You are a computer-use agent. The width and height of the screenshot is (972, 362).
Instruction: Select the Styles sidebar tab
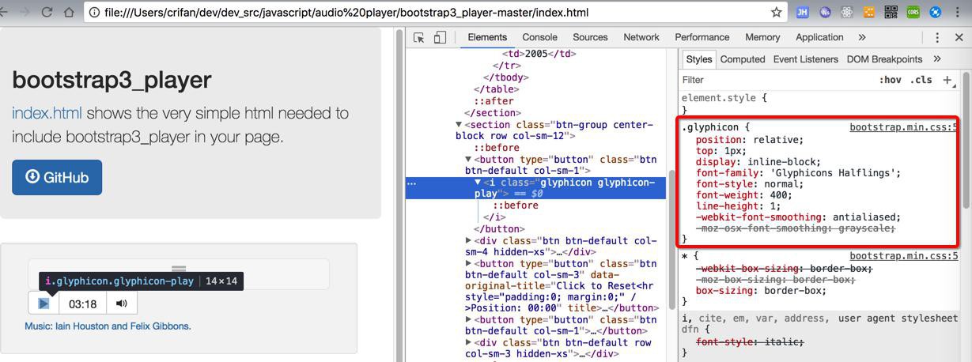coord(699,59)
